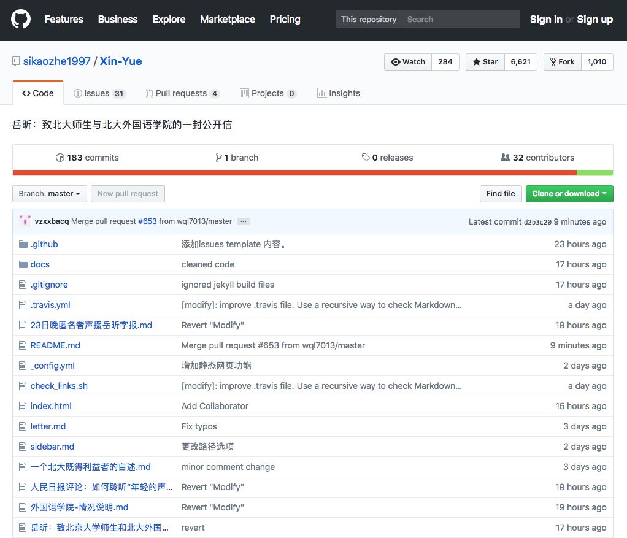The width and height of the screenshot is (627, 538).
Task: Click the people icon beside 32 contributors
Action: pos(505,158)
